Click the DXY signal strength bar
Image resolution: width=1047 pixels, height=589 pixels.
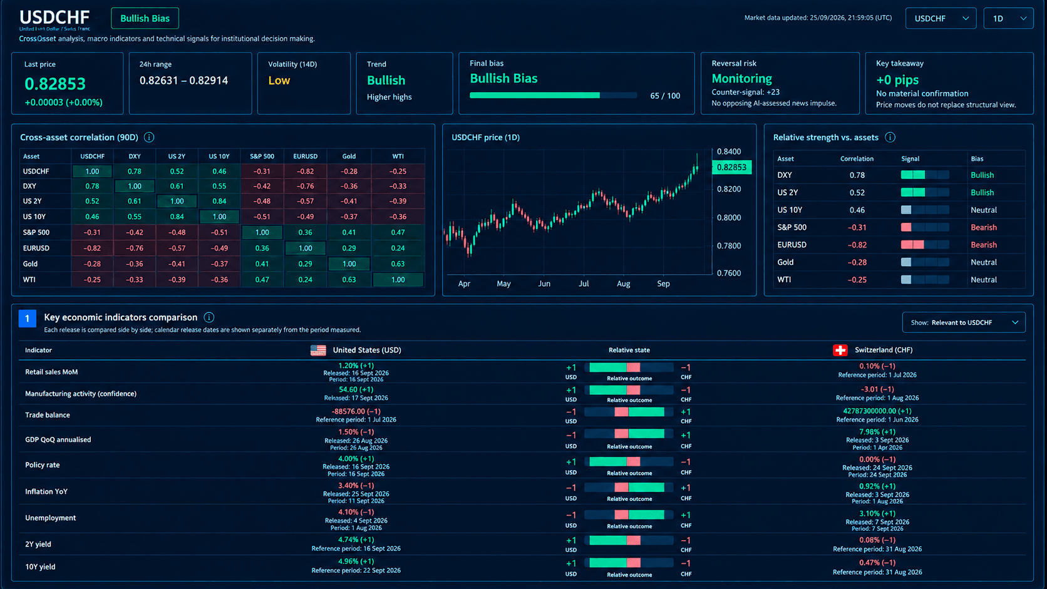tap(925, 175)
